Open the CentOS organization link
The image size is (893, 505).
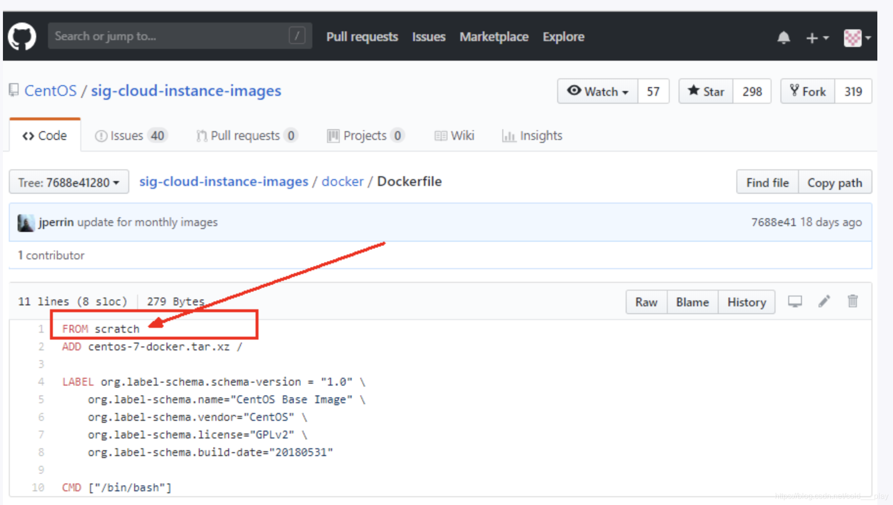coord(50,91)
